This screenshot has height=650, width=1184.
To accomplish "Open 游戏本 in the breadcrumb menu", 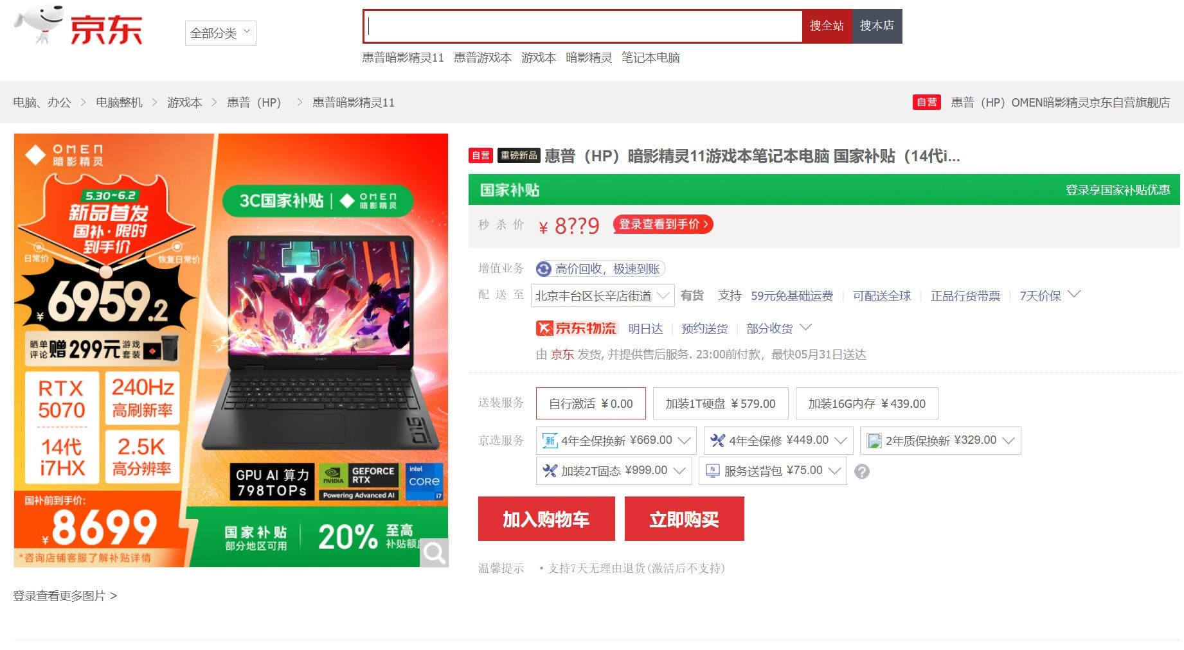I will [x=184, y=102].
